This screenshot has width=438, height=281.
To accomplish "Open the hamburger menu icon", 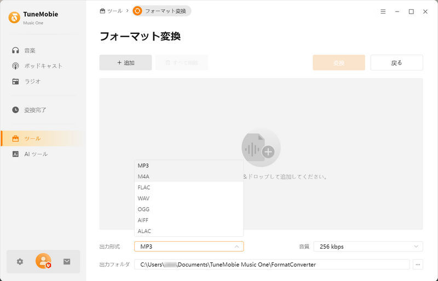I will tap(383, 11).
